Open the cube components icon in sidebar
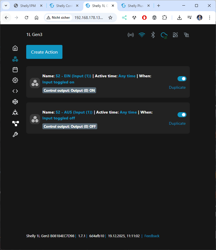The image size is (216, 250). (x=15, y=102)
